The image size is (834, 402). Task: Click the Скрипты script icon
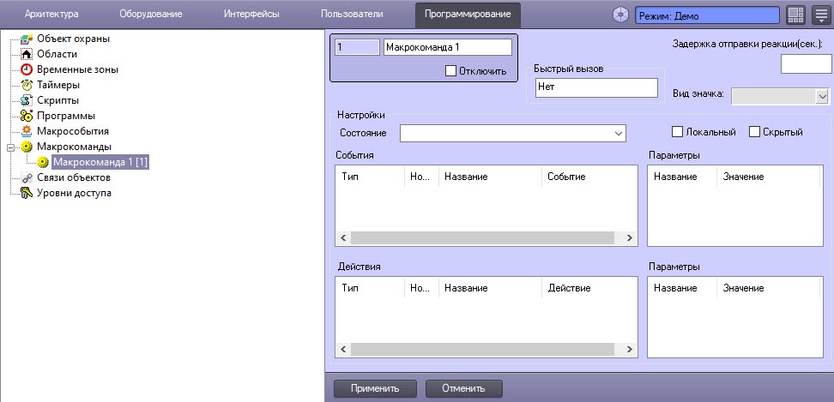(27, 100)
